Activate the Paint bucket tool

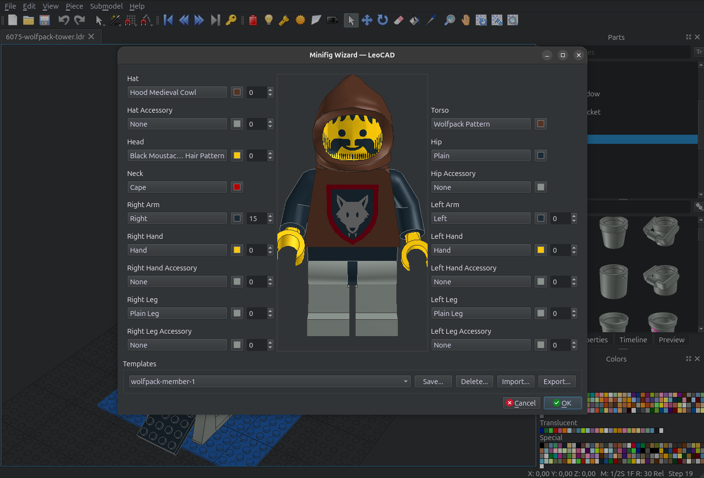coord(415,20)
